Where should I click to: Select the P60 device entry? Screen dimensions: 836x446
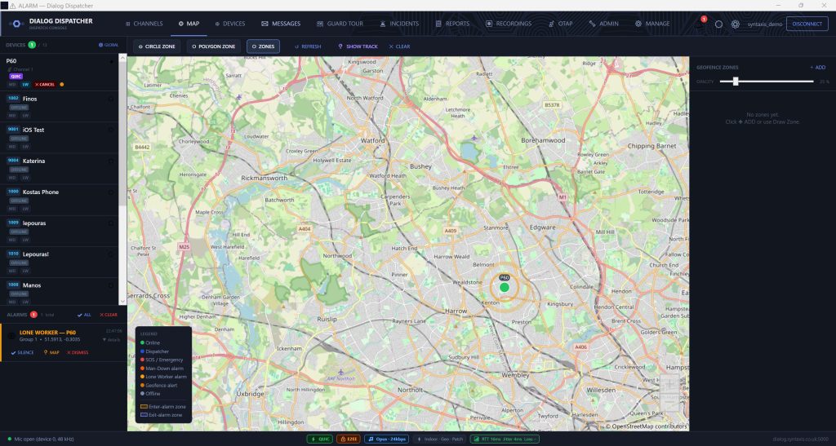(59, 72)
